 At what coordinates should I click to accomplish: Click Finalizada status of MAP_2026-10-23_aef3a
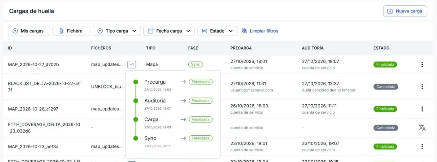tap(385, 146)
